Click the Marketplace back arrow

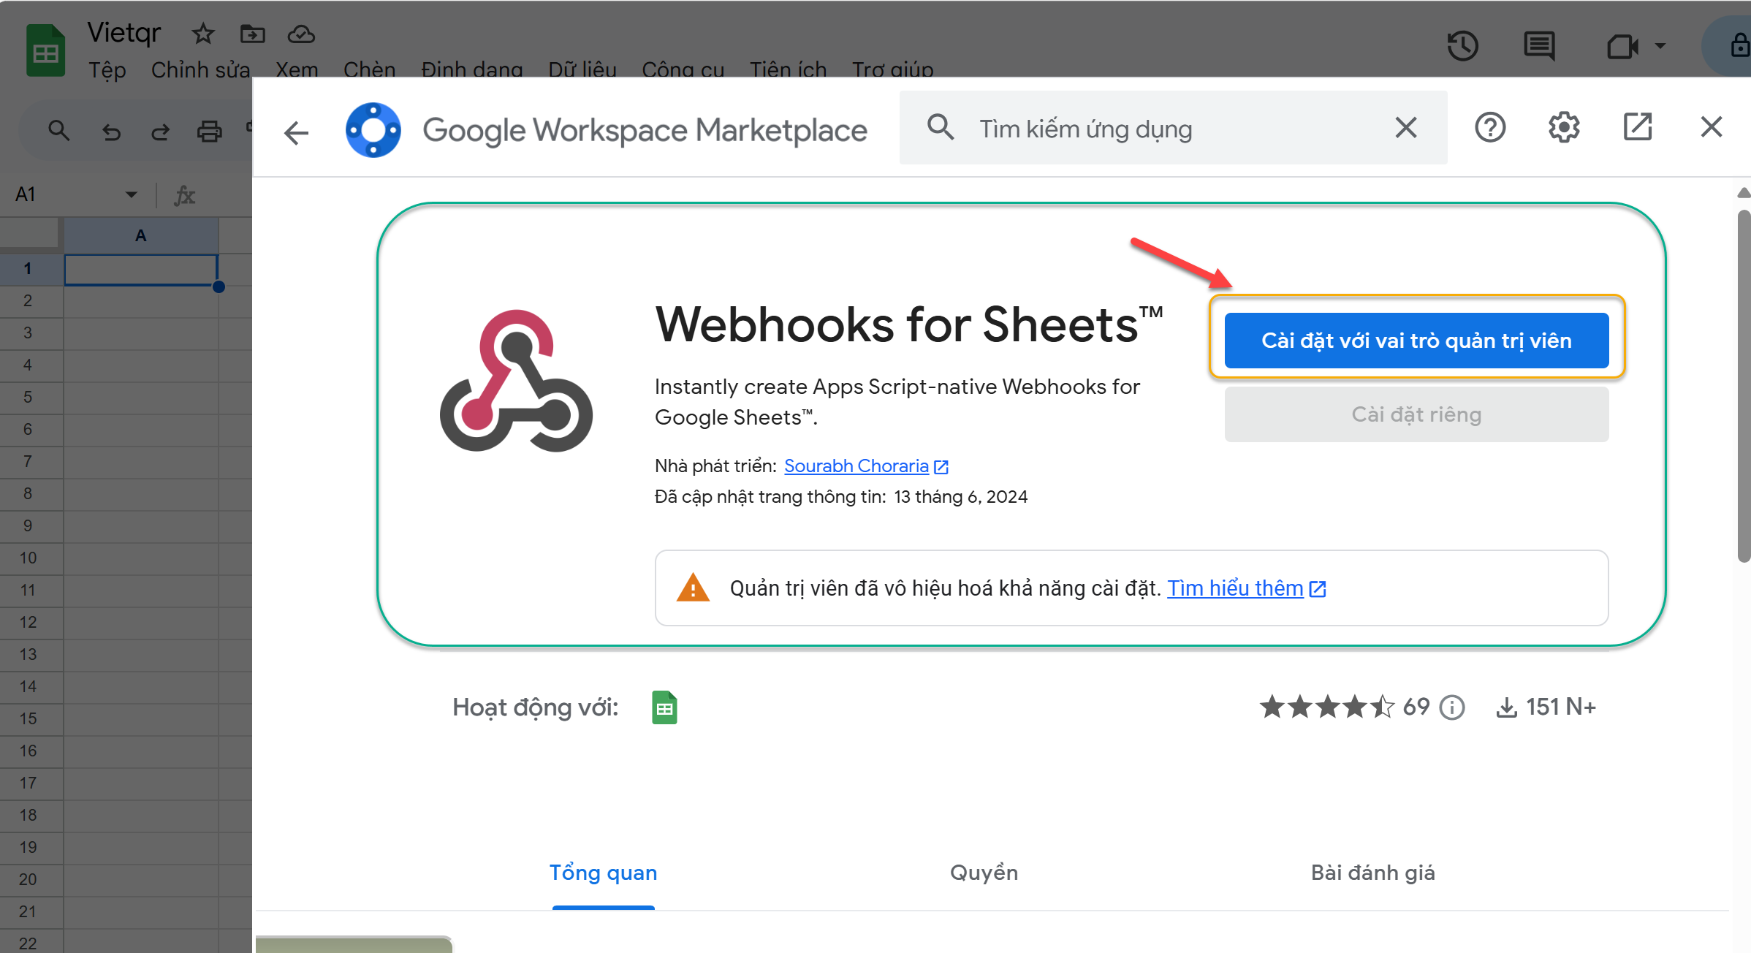[x=296, y=132]
